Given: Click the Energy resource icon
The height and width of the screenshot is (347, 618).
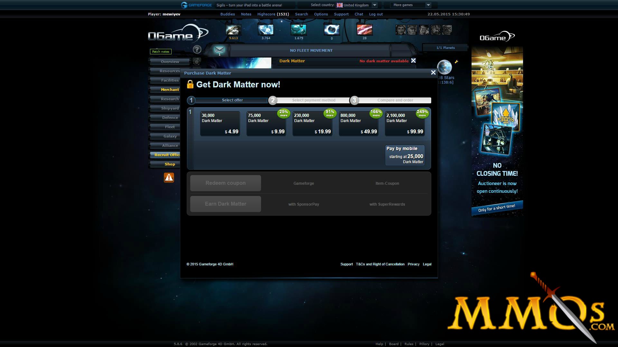Looking at the screenshot, I should coord(364,30).
